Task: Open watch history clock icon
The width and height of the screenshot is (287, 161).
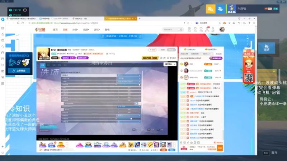Action: (x=189, y=29)
